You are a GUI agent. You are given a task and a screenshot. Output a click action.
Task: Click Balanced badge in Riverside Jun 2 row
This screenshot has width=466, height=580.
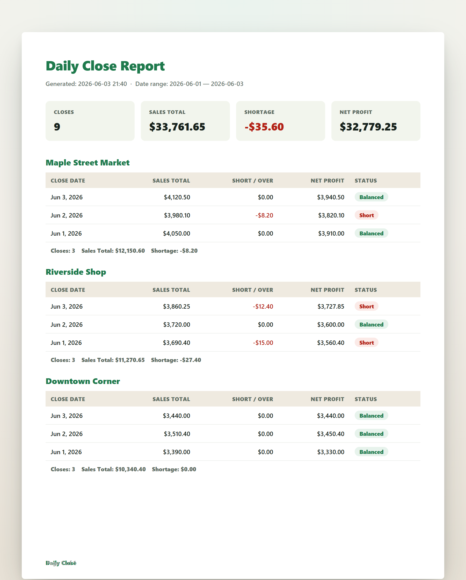click(x=371, y=324)
